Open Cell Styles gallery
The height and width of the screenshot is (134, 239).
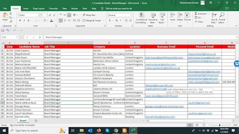pos(162,18)
